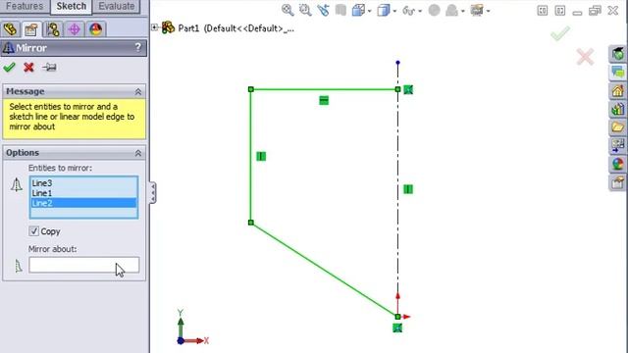The width and height of the screenshot is (628, 353).
Task: Click the Keep Visible pushpin
Action: pos(49,68)
